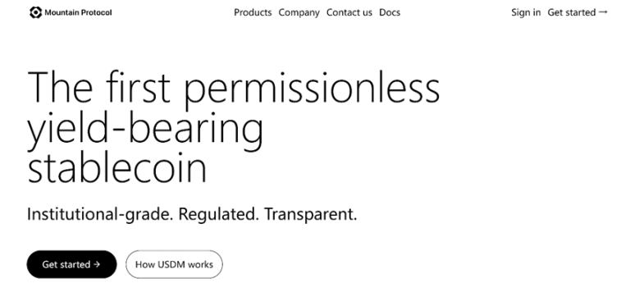This screenshot has width=639, height=306.
Task: Click the stablecoin headline word
Action: pyautogui.click(x=117, y=167)
